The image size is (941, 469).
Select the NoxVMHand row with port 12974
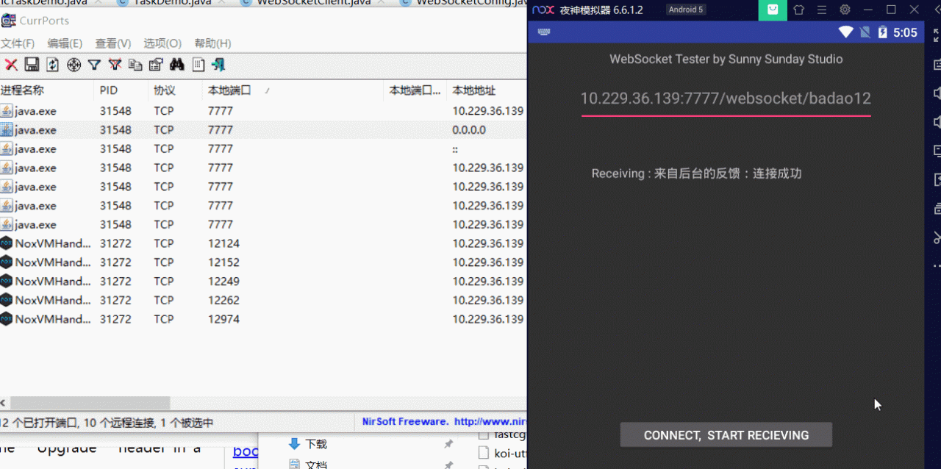263,319
